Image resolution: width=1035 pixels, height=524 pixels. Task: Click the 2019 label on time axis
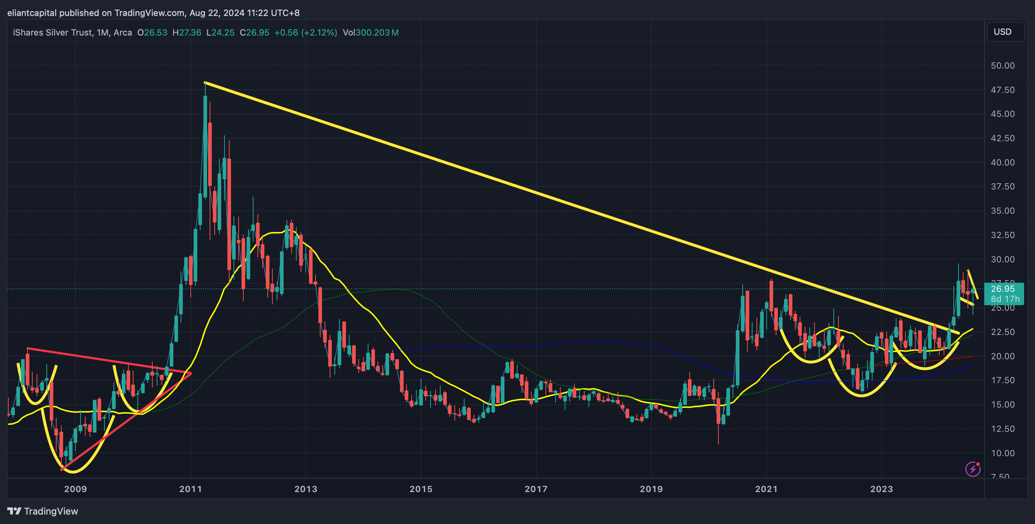click(651, 489)
